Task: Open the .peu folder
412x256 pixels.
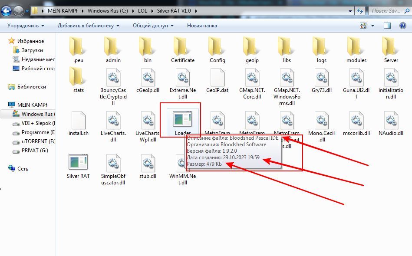Action: tap(78, 50)
